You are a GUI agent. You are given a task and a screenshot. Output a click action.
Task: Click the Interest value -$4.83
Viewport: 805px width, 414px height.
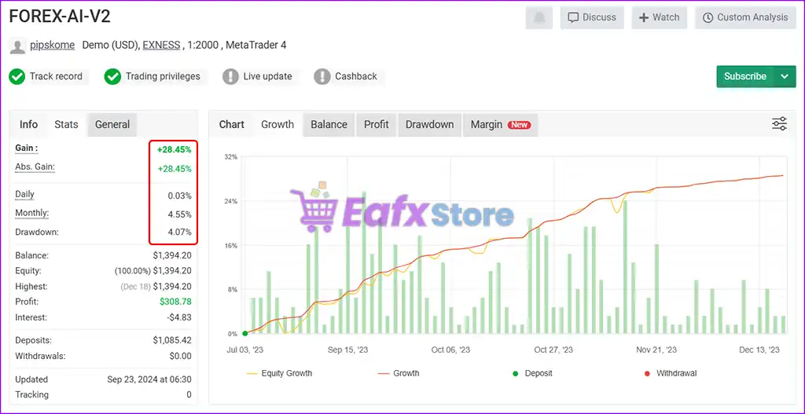[x=179, y=317]
